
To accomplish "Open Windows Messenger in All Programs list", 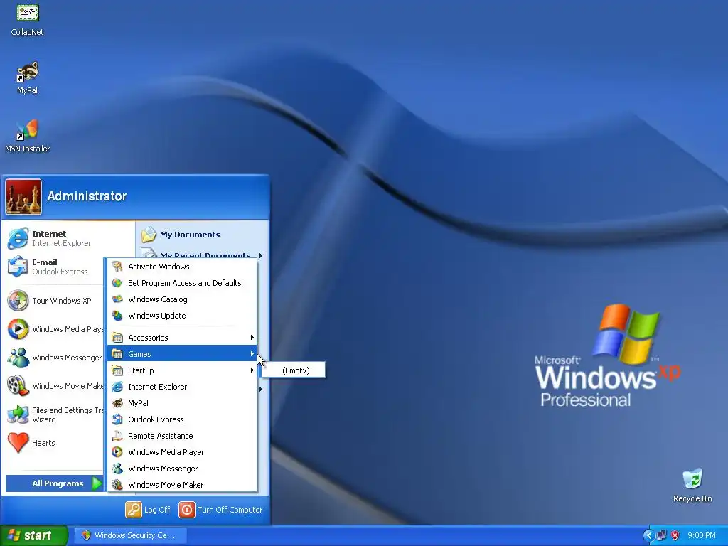I will coord(182,469).
